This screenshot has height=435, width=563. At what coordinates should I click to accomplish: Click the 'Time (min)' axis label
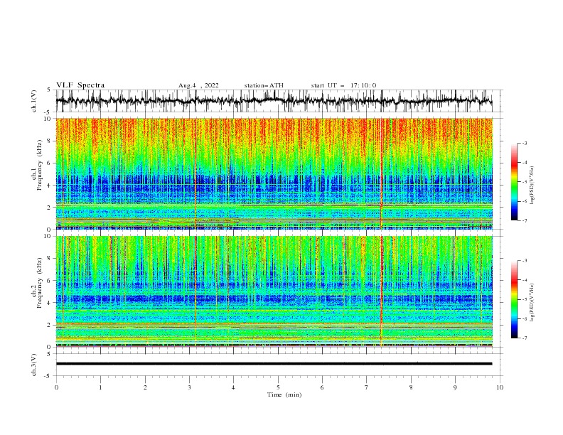pyautogui.click(x=284, y=394)
